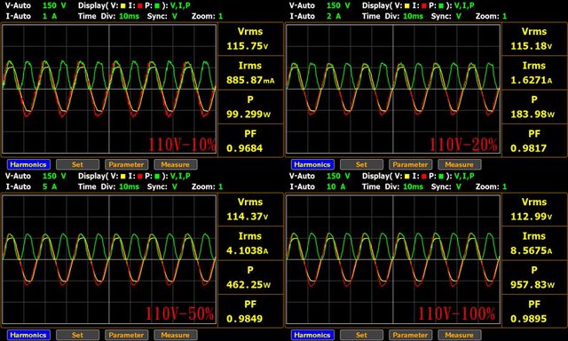
Task: Select Parameter under the 110V-50% waveform
Action: [x=126, y=335]
